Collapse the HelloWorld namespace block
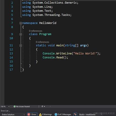116x116 pixels. pos(21,23)
